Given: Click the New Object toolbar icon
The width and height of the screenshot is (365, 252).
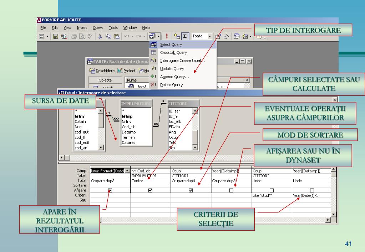Looking at the screenshot, I should coord(245,36).
